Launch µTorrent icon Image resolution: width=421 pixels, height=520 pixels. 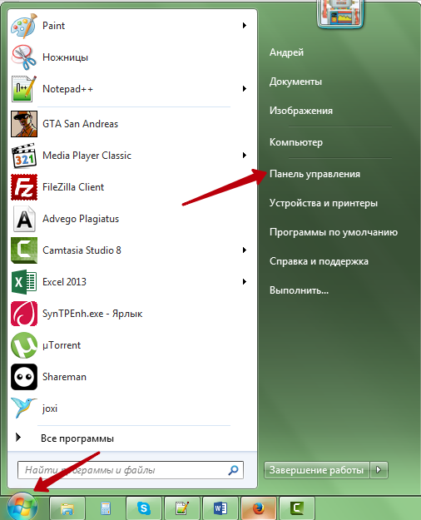24,345
